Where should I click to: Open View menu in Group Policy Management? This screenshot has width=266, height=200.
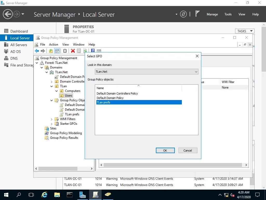[x=65, y=44]
